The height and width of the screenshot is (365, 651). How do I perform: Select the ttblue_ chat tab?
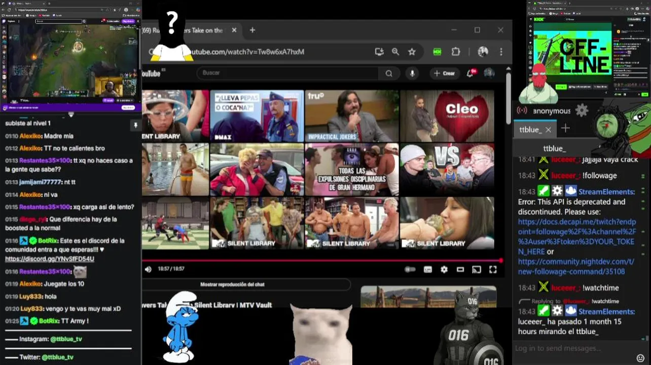click(530, 130)
